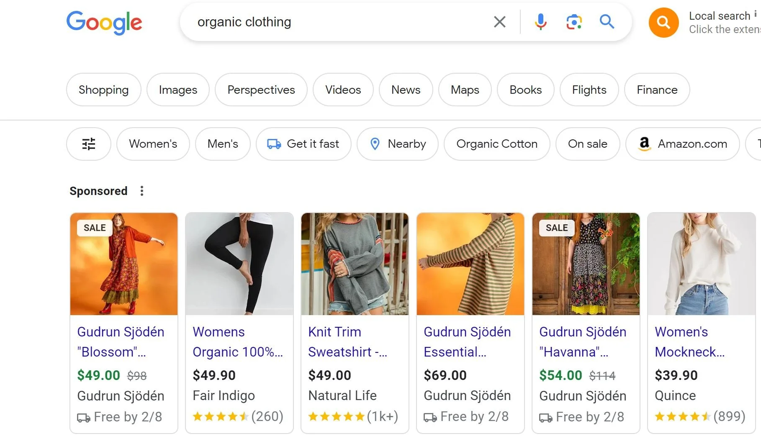Open the "Havanna" dress product image
The height and width of the screenshot is (444, 761).
click(x=586, y=264)
